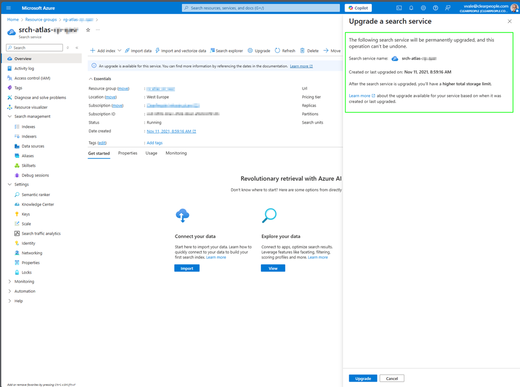
Task: Click Delete in the toolbar
Action: (x=309, y=51)
